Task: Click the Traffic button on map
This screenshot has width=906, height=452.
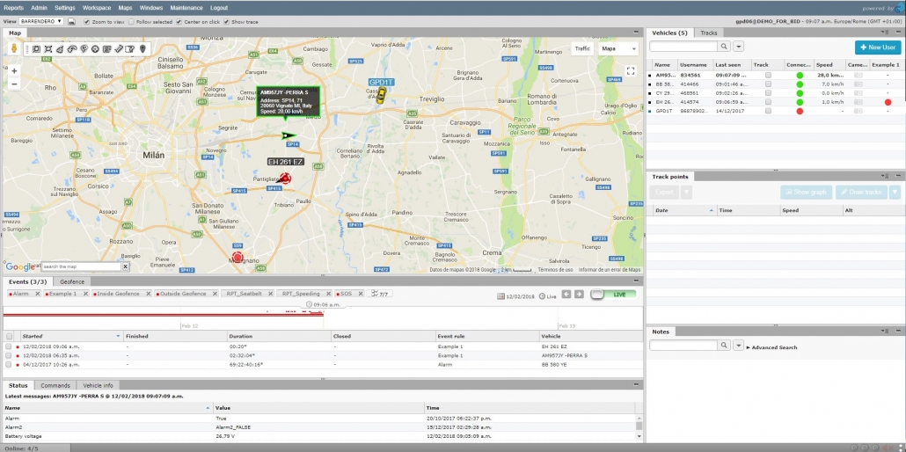Action: click(582, 49)
